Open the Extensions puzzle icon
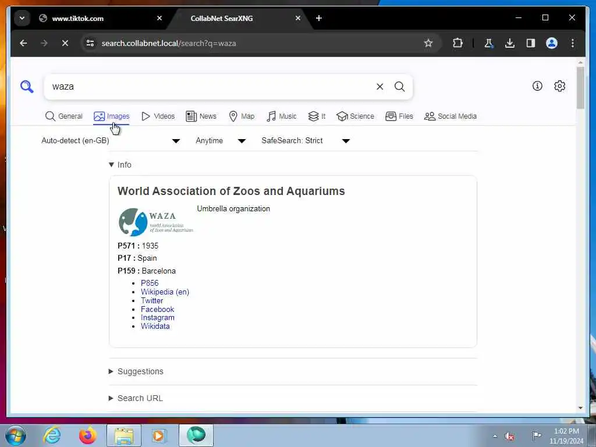Viewport: 596px width, 447px height. 457,43
